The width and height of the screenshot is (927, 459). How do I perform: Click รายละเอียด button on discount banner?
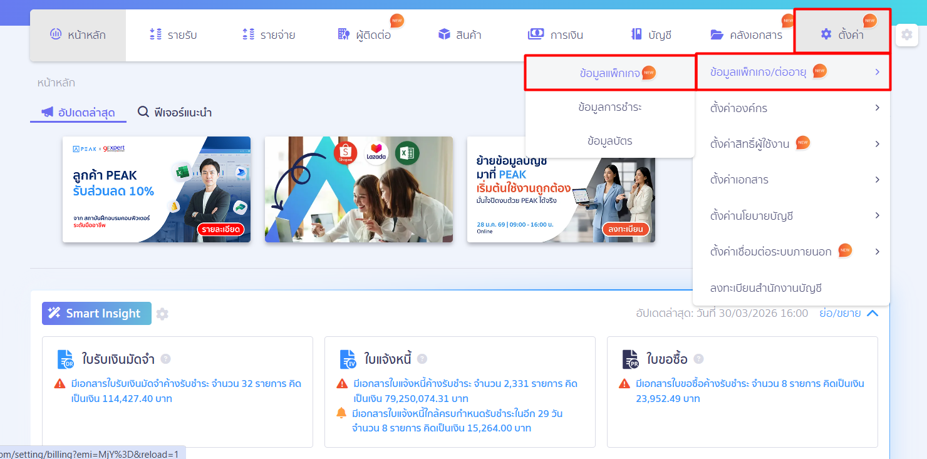point(219,230)
